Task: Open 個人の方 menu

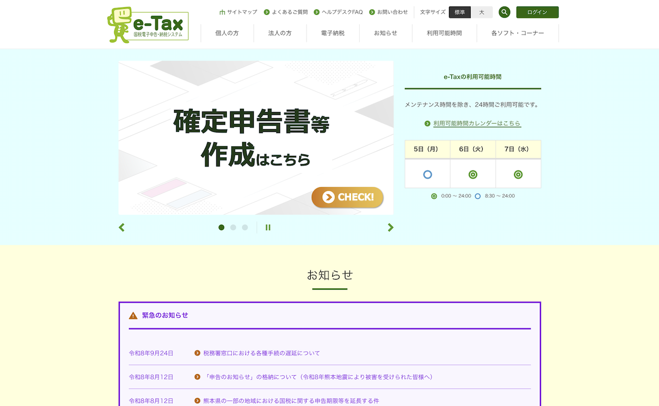Action: point(227,33)
